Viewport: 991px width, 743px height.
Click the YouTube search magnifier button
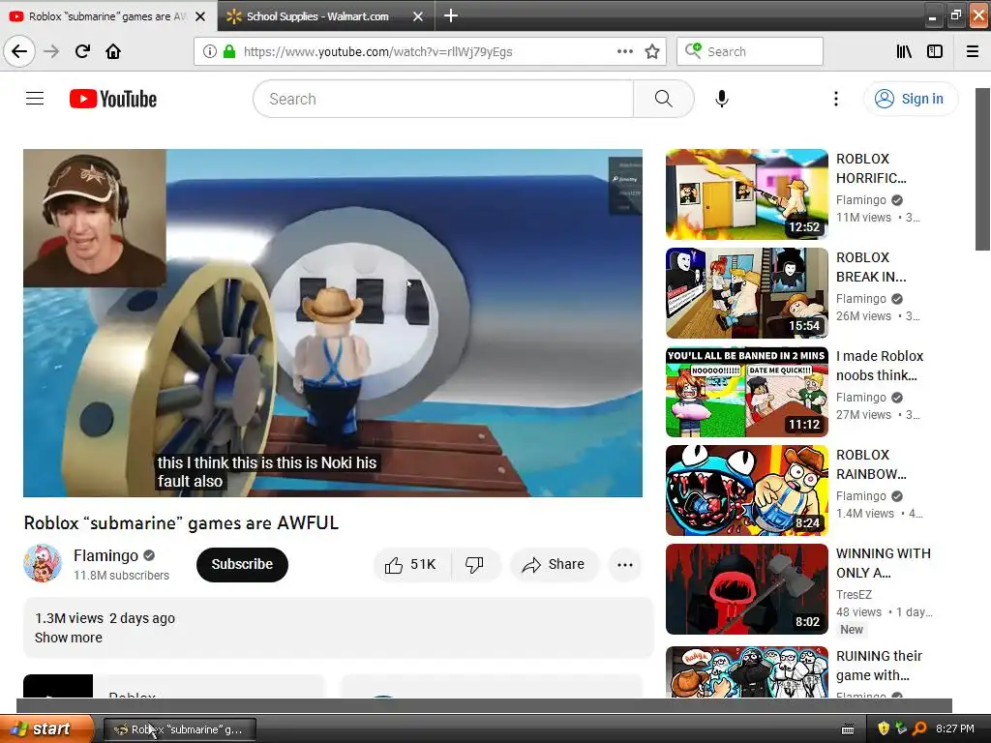pyautogui.click(x=664, y=99)
